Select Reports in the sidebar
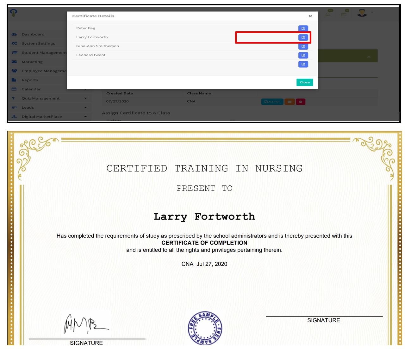Viewport: 405px width, 351px height. point(30,80)
